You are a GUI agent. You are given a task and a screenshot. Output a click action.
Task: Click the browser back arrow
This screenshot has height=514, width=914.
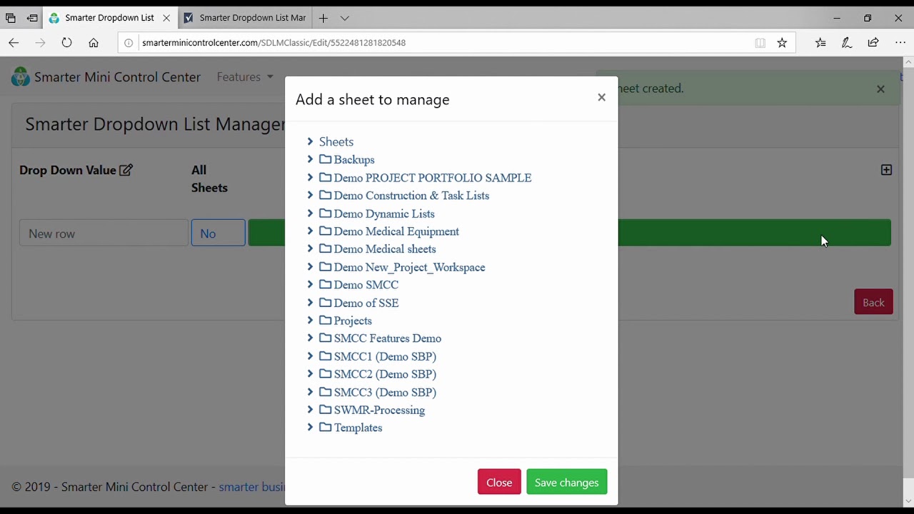pyautogui.click(x=14, y=43)
